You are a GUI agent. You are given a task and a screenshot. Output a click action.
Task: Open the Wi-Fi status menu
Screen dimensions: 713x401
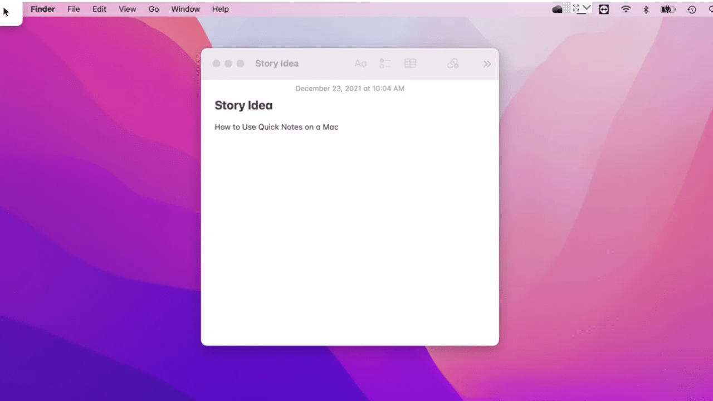click(x=626, y=9)
